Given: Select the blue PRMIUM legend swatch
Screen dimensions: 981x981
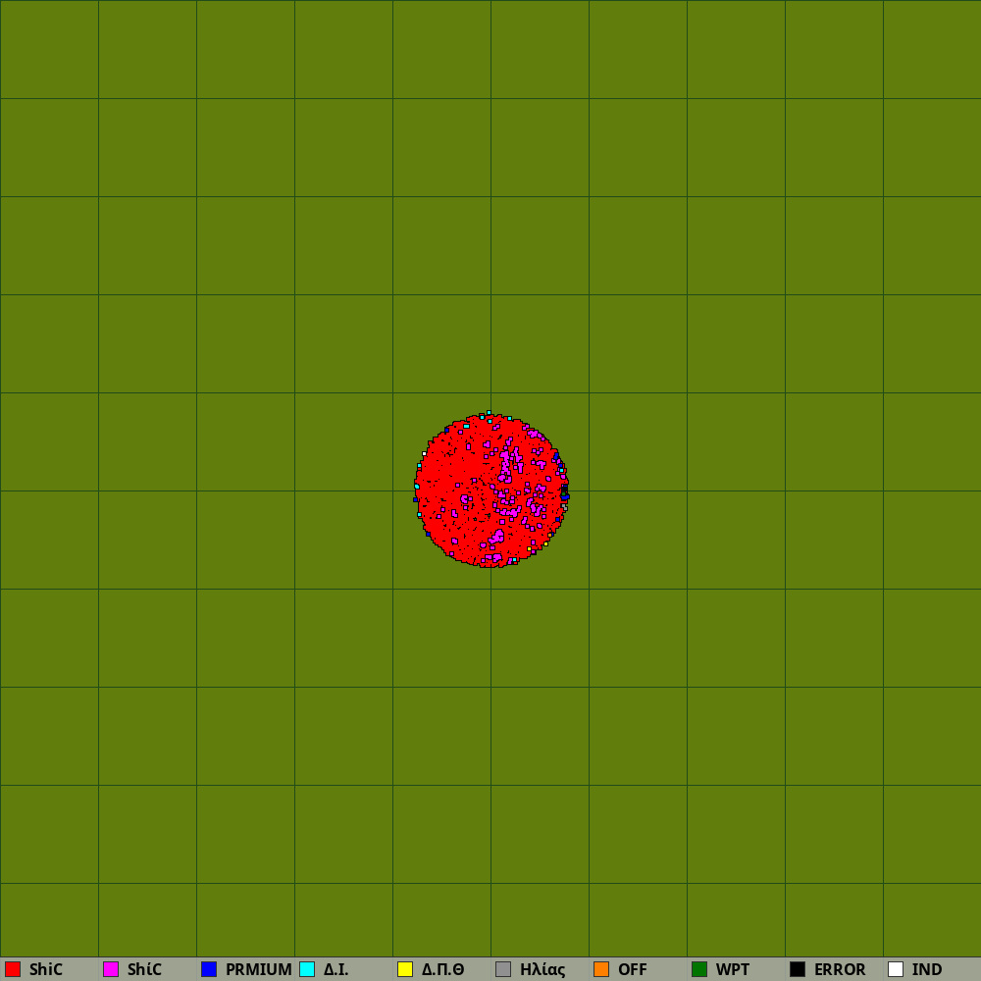Looking at the screenshot, I should pyautogui.click(x=209, y=969).
